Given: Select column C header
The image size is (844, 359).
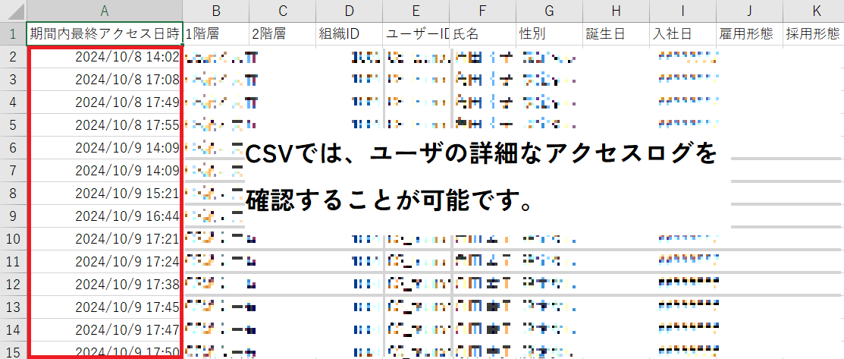Looking at the screenshot, I should coord(283,11).
